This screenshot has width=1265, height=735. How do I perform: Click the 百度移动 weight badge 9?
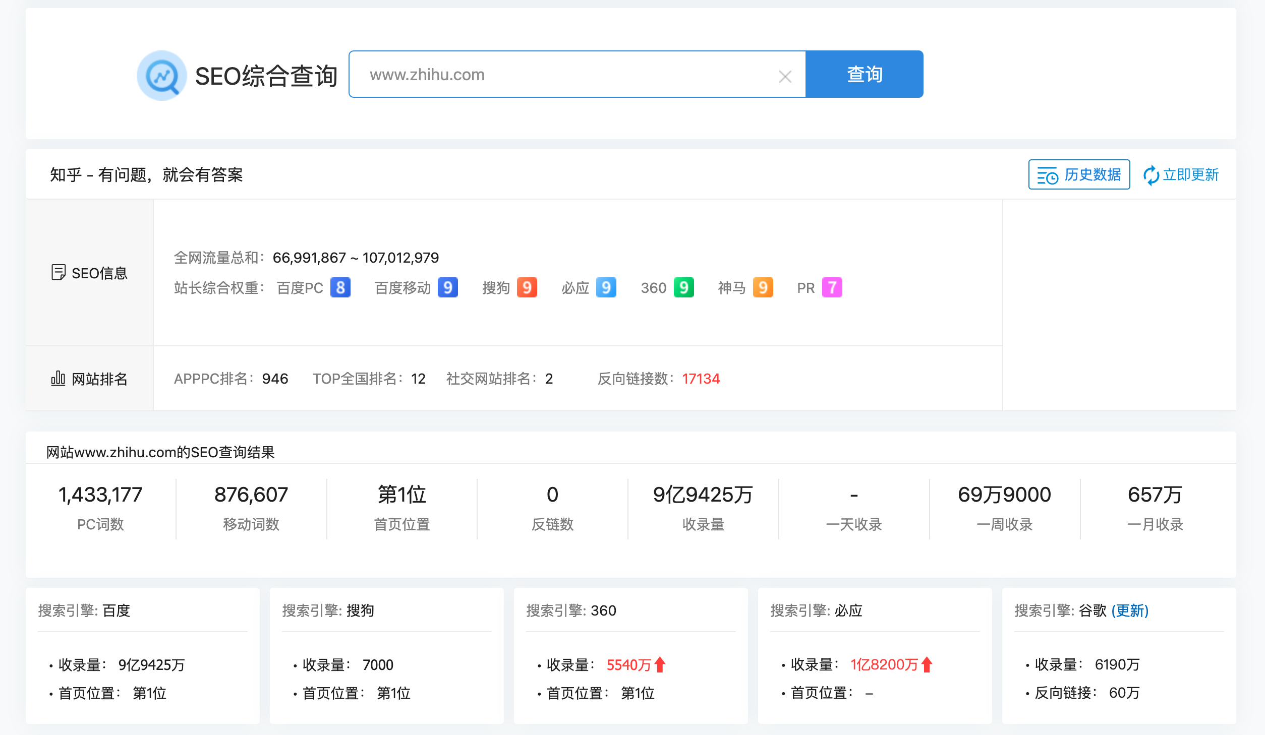point(447,288)
